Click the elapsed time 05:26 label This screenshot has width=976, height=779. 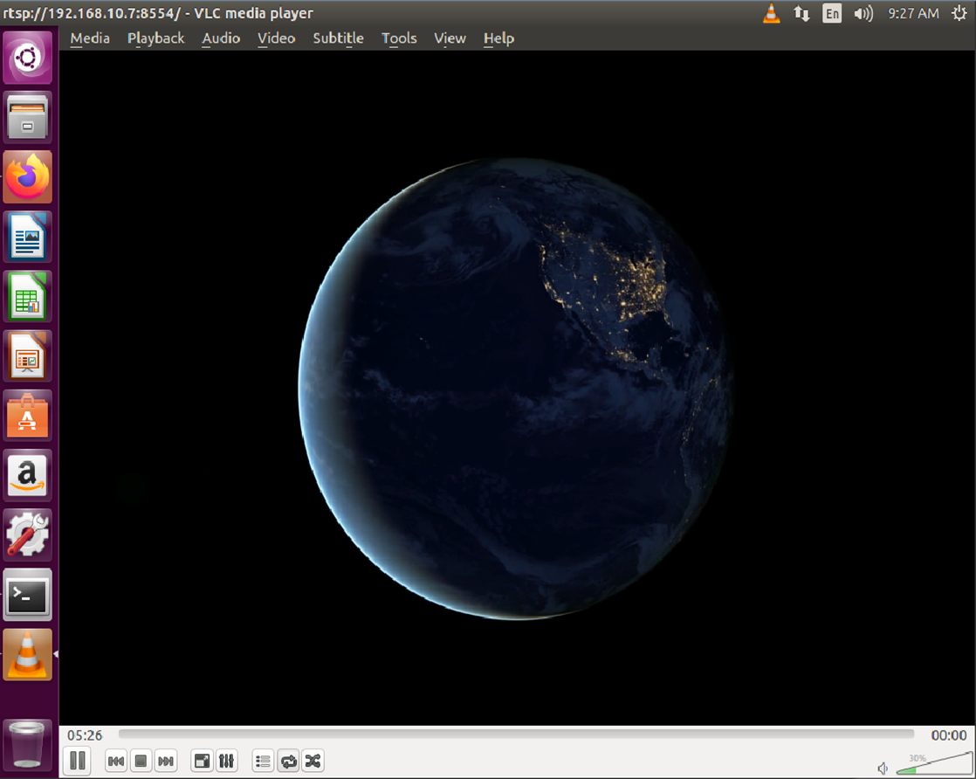point(85,735)
